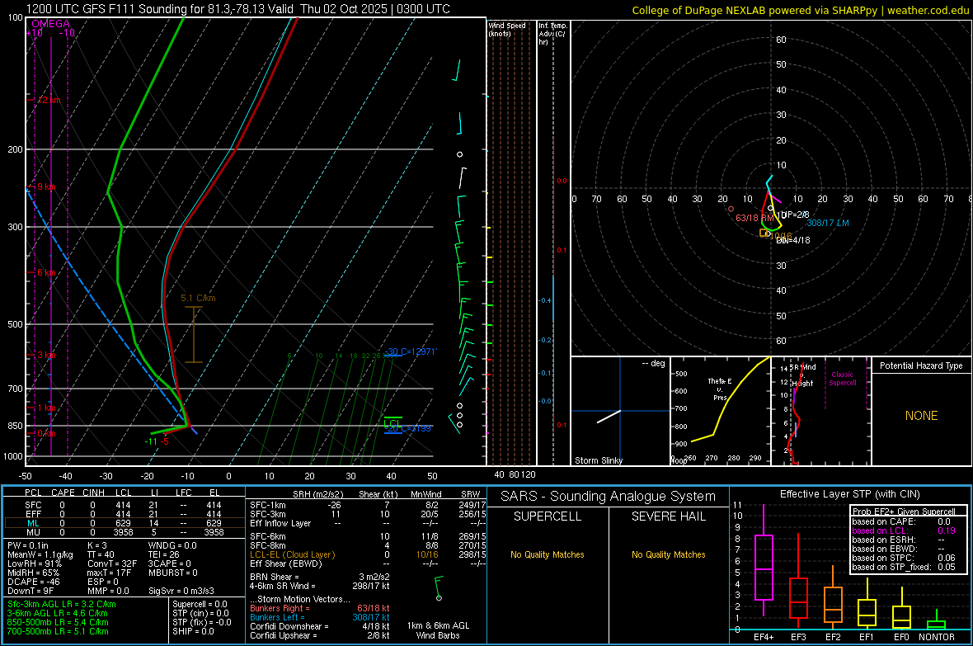The width and height of the screenshot is (973, 646).
Task: Click the Storm Slinky panel label
Action: pos(598,460)
